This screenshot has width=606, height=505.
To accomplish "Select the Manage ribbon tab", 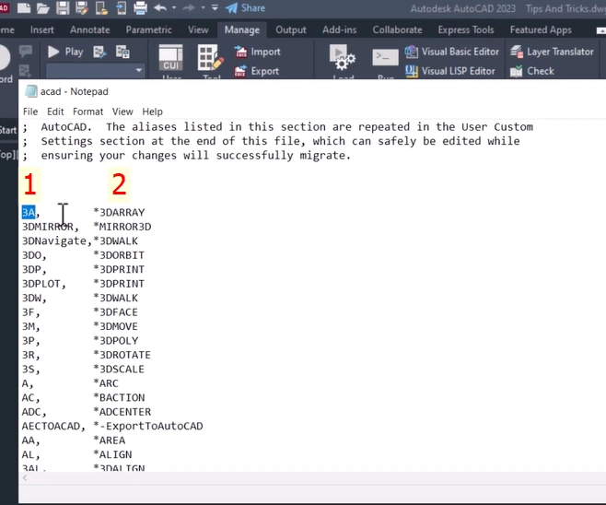I will 242,29.
